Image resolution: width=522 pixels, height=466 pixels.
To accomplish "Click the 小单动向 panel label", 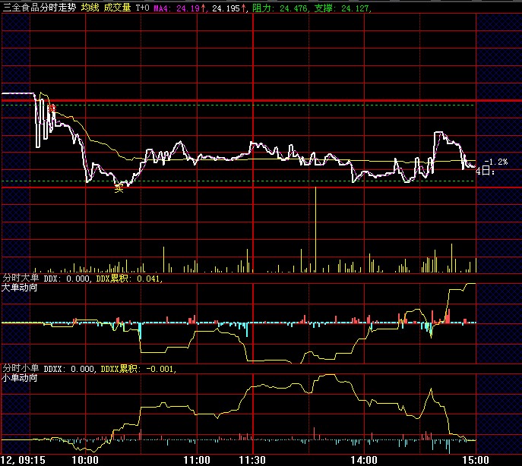I will [x=20, y=378].
